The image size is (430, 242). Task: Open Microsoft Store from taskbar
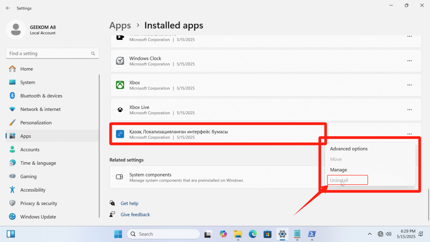point(267,234)
